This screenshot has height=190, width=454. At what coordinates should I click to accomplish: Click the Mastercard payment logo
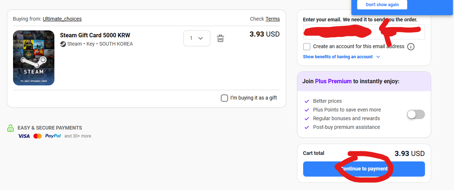tap(37, 136)
